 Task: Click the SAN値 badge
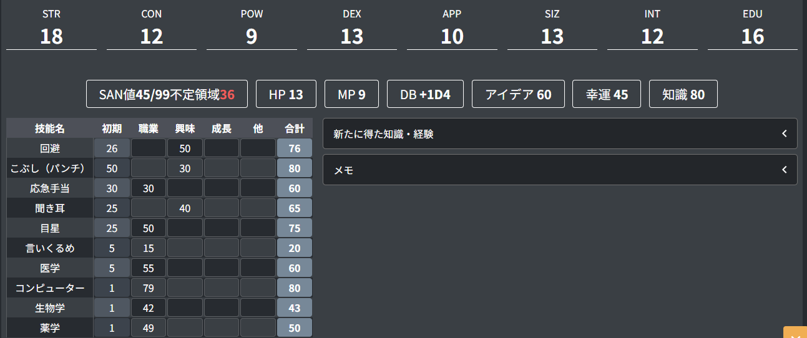tap(167, 94)
